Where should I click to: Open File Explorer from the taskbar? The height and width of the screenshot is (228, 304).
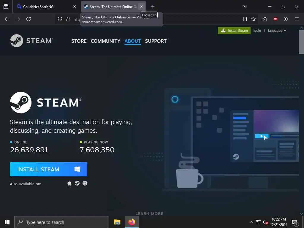point(117,222)
